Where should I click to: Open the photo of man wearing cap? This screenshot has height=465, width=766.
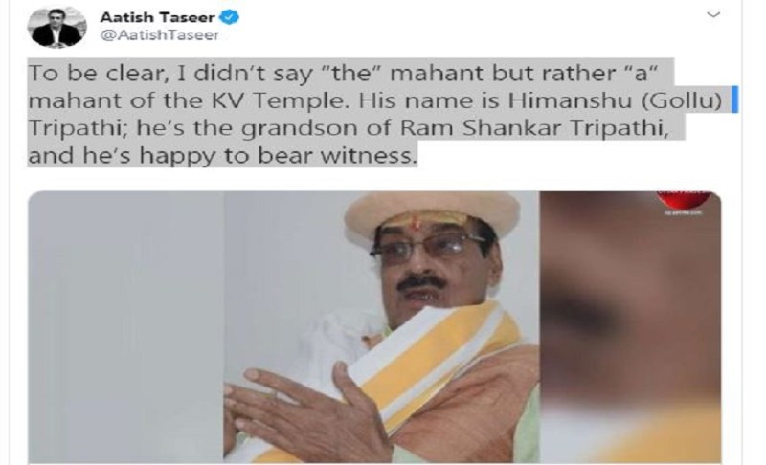(381, 326)
